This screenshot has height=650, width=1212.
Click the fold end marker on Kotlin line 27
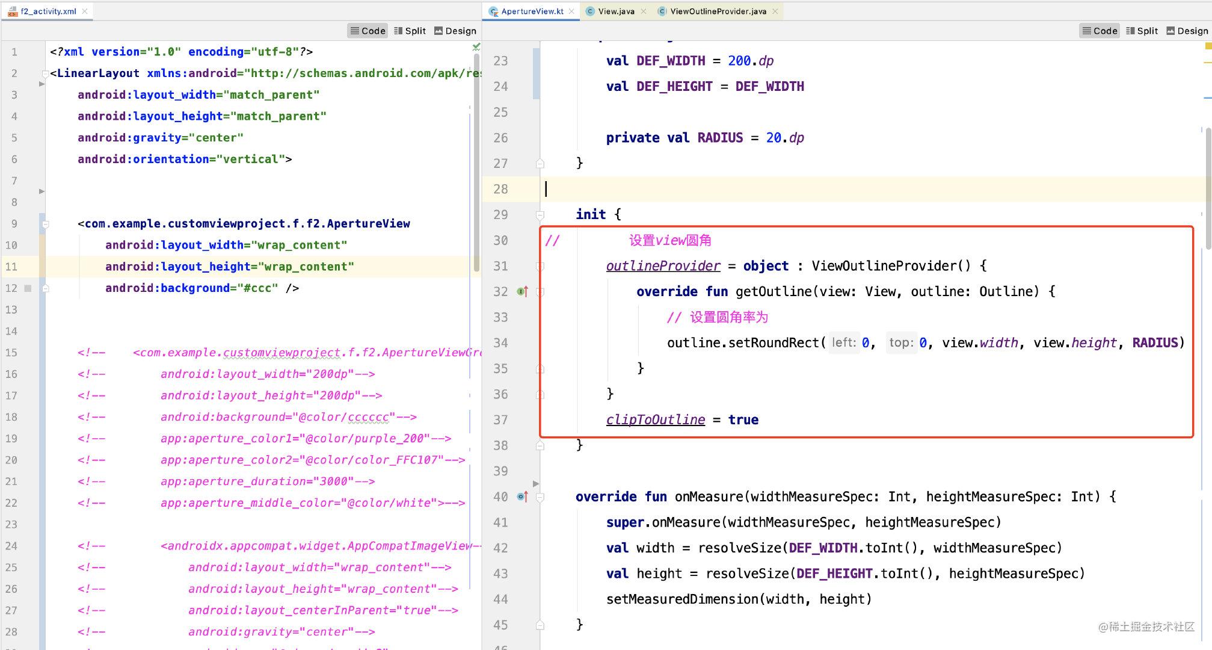point(540,163)
